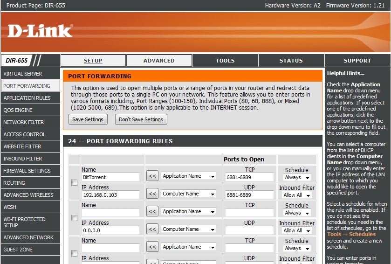The image size is (391, 264).
Task: Click the D-Link logo
Action: [40, 31]
